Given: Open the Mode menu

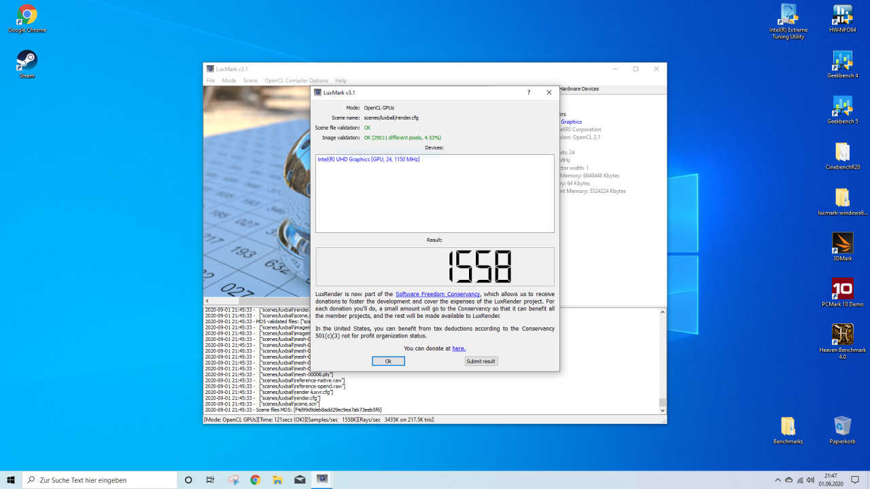Looking at the screenshot, I should [x=229, y=80].
